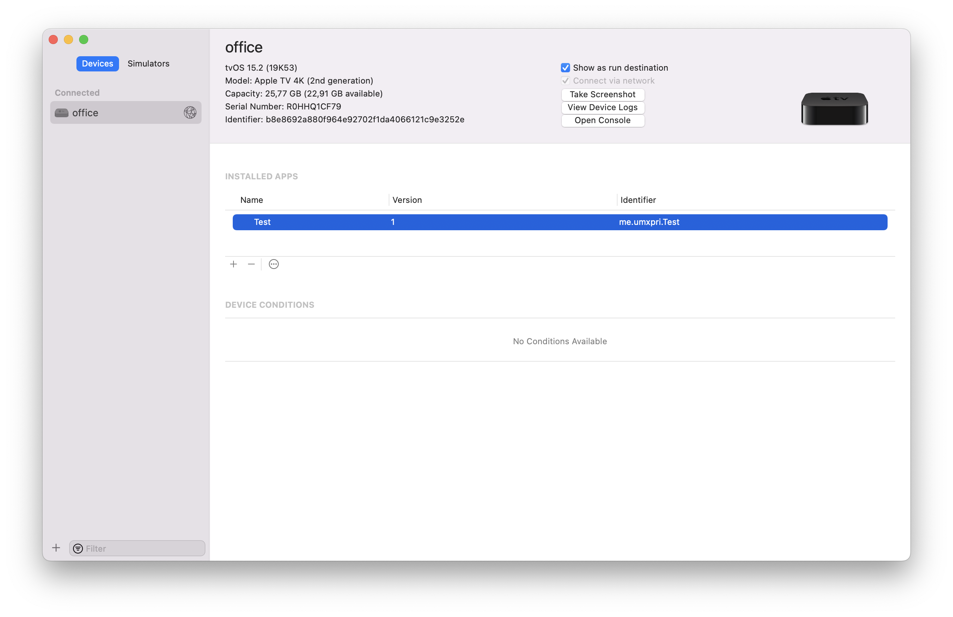Viewport: 953px width, 617px height.
Task: Click the me.umxpri.Test identifier cell
Action: pyautogui.click(x=649, y=222)
